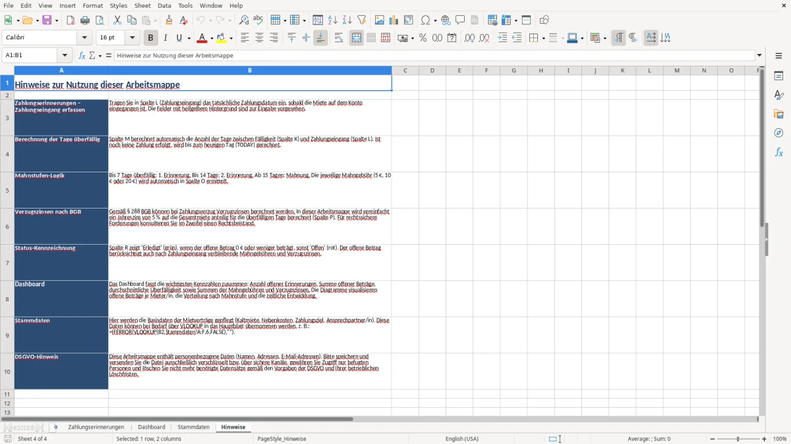
Task: Insert an image via toolbar icon
Action: pos(380,20)
